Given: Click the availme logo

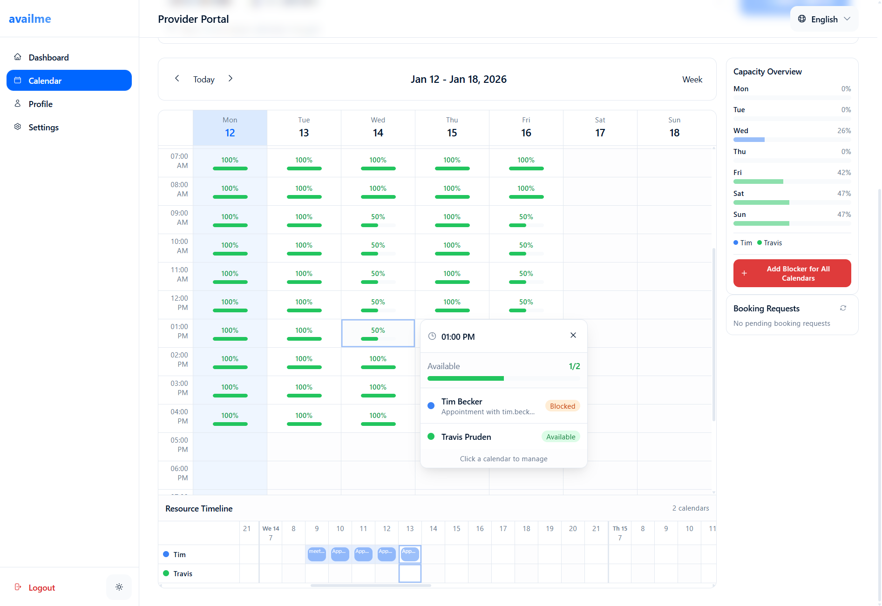Looking at the screenshot, I should [x=30, y=19].
